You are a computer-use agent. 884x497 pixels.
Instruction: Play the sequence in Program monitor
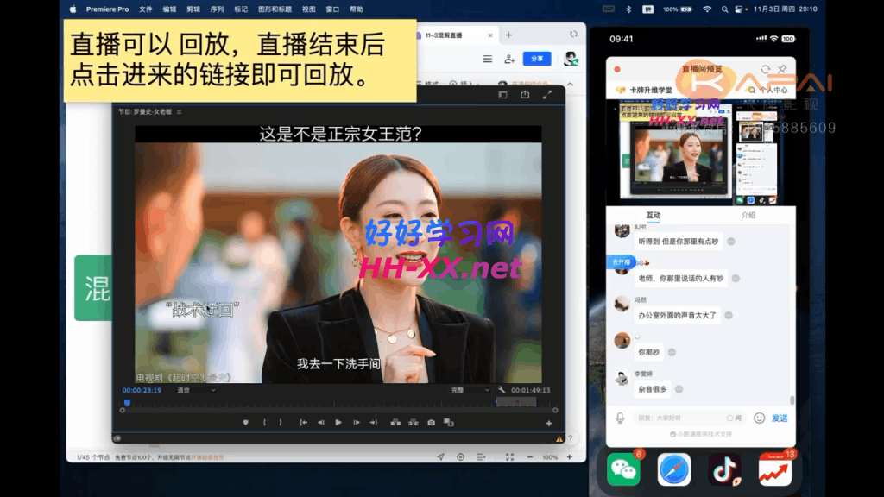coord(338,423)
